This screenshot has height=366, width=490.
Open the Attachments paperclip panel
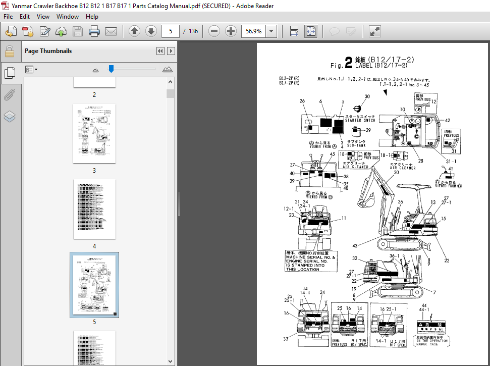10,94
